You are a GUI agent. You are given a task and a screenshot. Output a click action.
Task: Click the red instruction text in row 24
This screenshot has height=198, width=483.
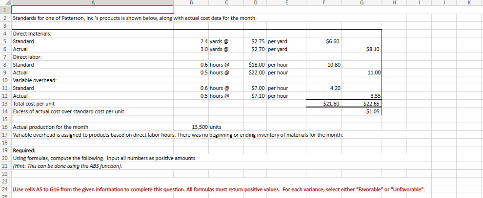[x=219, y=189]
